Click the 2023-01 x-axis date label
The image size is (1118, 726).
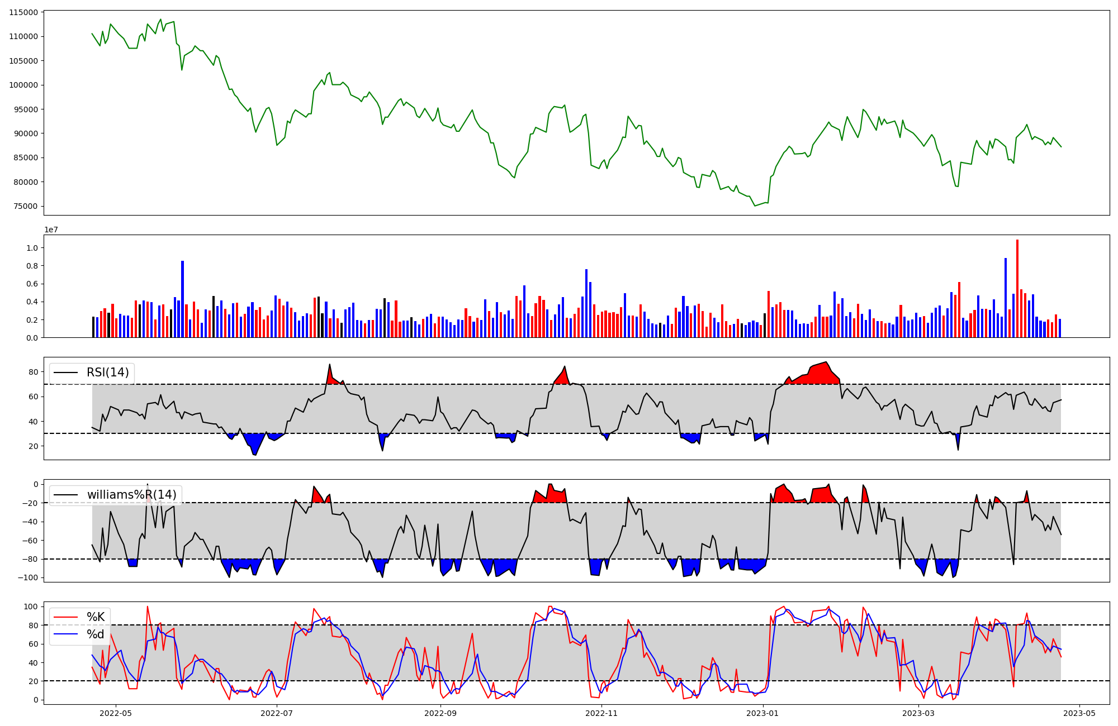click(x=763, y=713)
